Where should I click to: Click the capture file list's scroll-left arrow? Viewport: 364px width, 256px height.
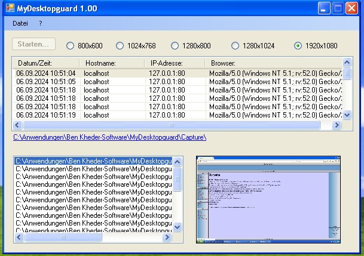(x=19, y=238)
